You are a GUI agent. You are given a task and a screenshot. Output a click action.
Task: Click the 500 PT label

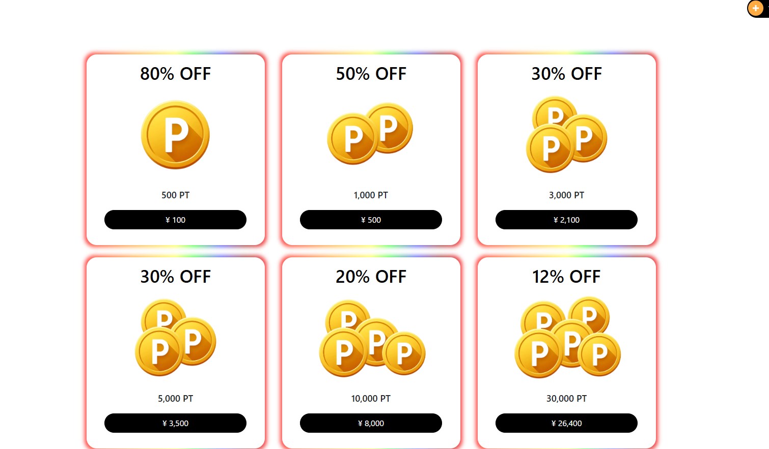pyautogui.click(x=175, y=195)
